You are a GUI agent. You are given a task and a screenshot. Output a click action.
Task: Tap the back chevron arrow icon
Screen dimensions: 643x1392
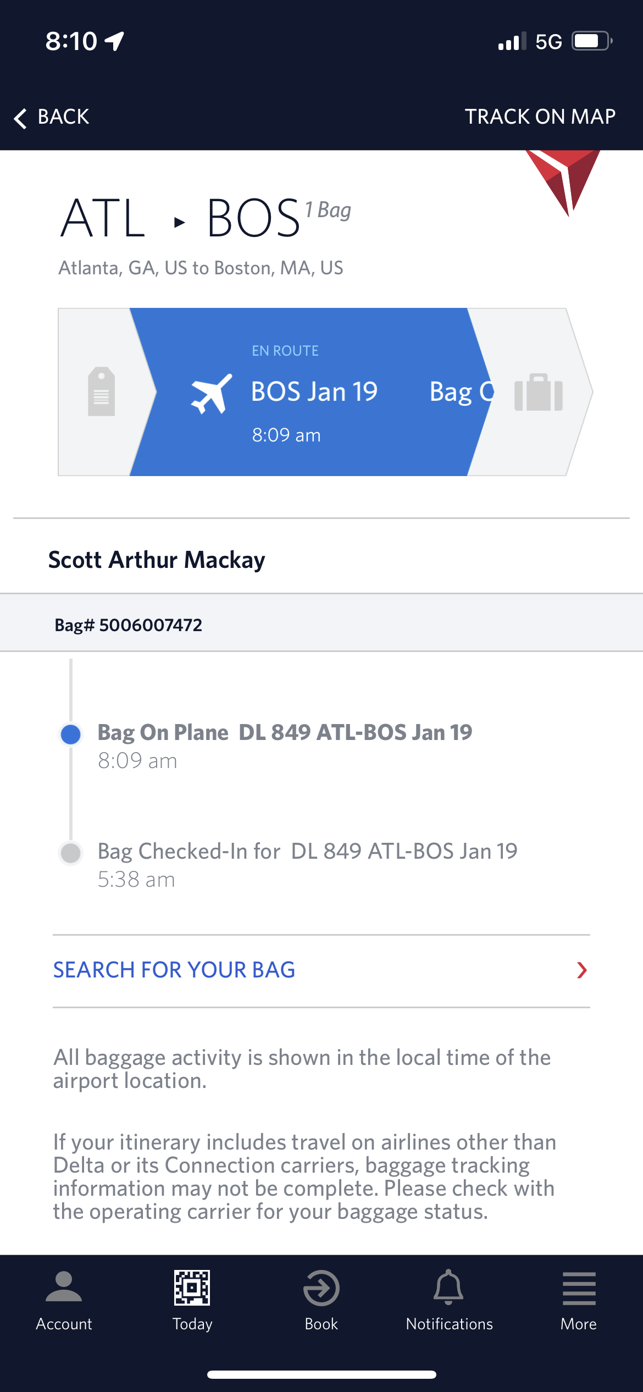pos(20,118)
